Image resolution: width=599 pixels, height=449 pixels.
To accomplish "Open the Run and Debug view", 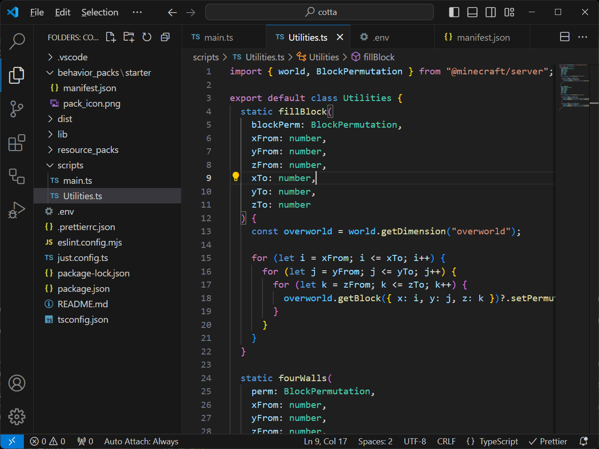I will click(17, 210).
